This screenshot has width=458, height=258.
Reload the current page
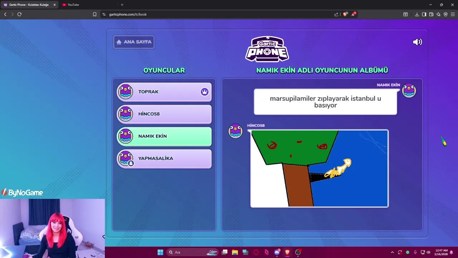19,14
